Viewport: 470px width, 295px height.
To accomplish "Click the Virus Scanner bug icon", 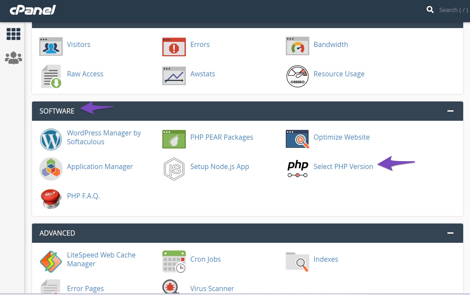I will 171,287.
